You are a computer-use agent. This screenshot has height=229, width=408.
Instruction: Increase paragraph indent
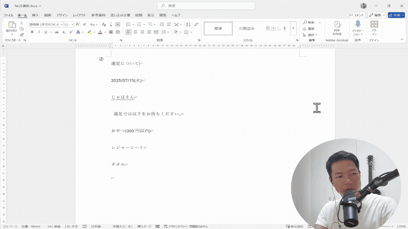point(169,24)
